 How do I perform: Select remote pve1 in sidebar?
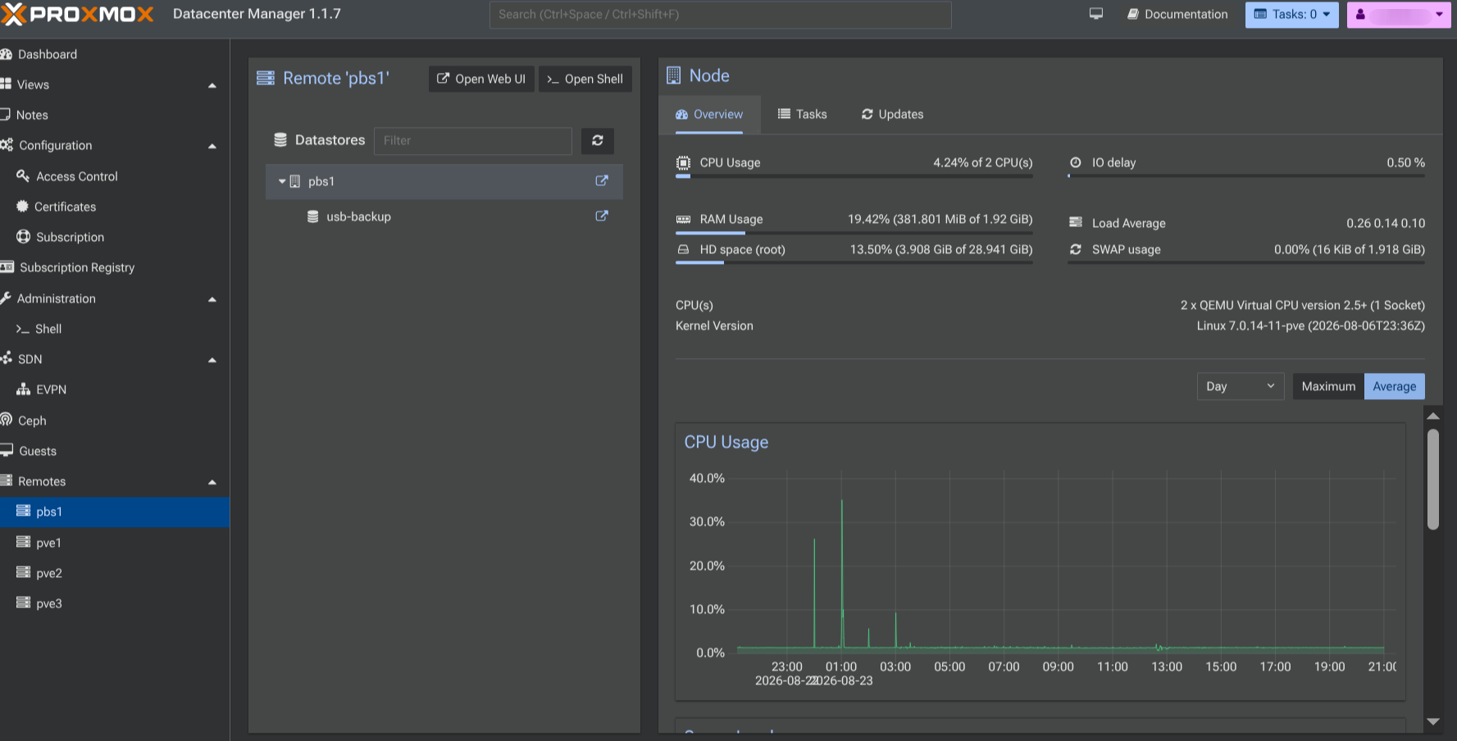coord(115,543)
